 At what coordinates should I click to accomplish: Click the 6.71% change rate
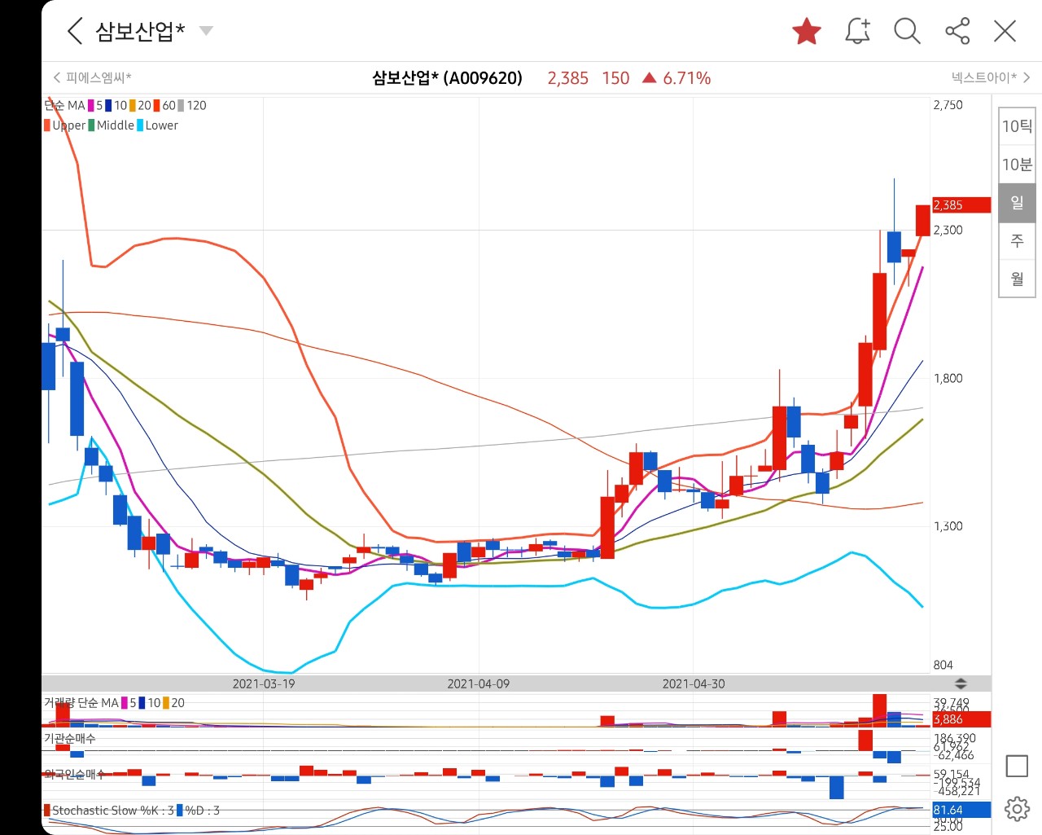686,78
